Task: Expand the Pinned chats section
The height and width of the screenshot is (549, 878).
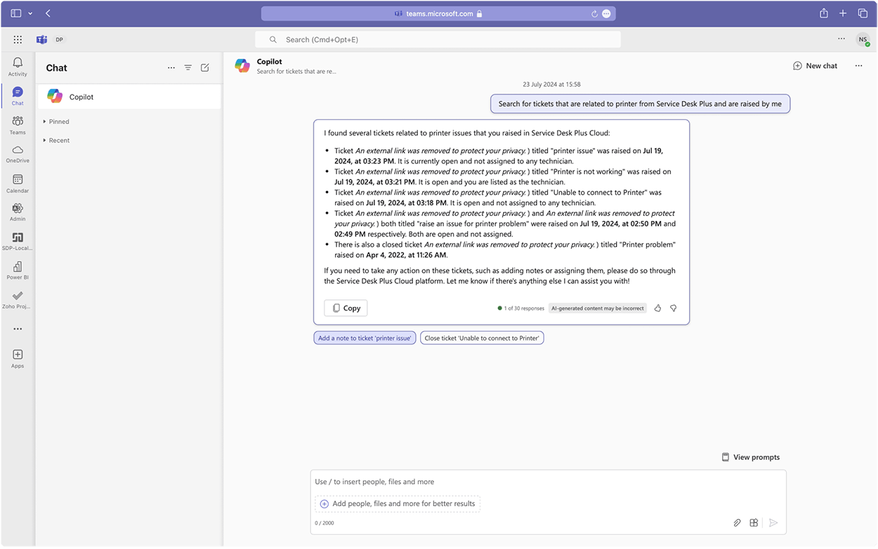Action: (56, 122)
